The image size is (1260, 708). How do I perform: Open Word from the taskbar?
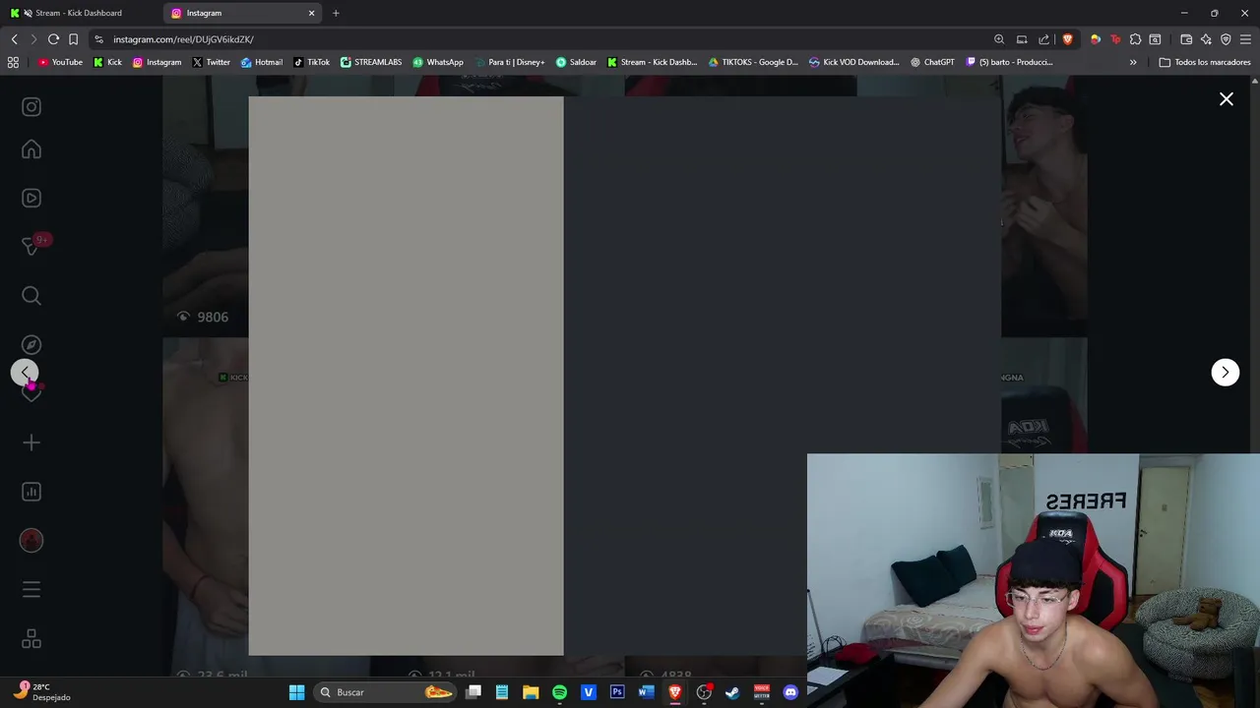[646, 692]
